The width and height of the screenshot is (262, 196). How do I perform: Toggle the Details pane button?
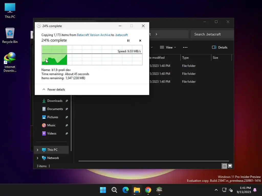(x=220, y=47)
